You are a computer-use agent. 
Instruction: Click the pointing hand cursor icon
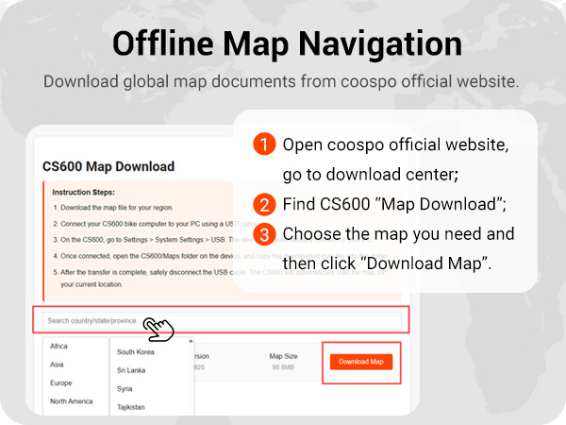point(159,327)
